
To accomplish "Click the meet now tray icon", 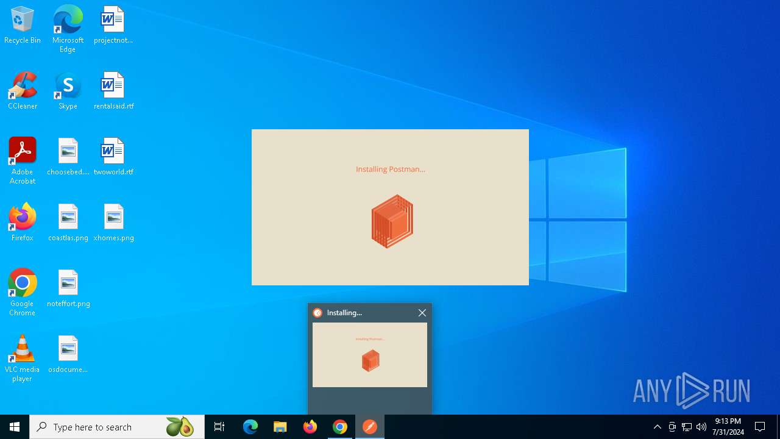I will click(672, 427).
